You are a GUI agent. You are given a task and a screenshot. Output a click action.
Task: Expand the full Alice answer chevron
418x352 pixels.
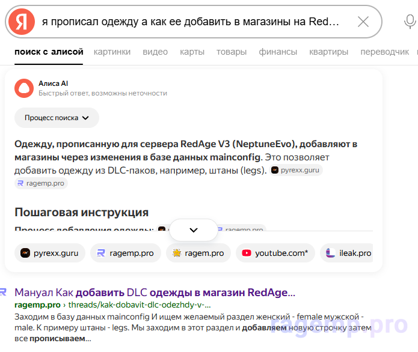[194, 230]
